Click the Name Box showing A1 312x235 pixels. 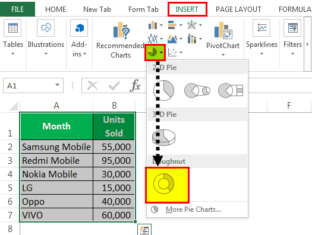[x=29, y=85]
